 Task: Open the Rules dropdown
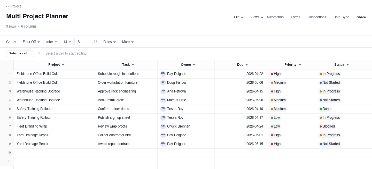click(110, 42)
